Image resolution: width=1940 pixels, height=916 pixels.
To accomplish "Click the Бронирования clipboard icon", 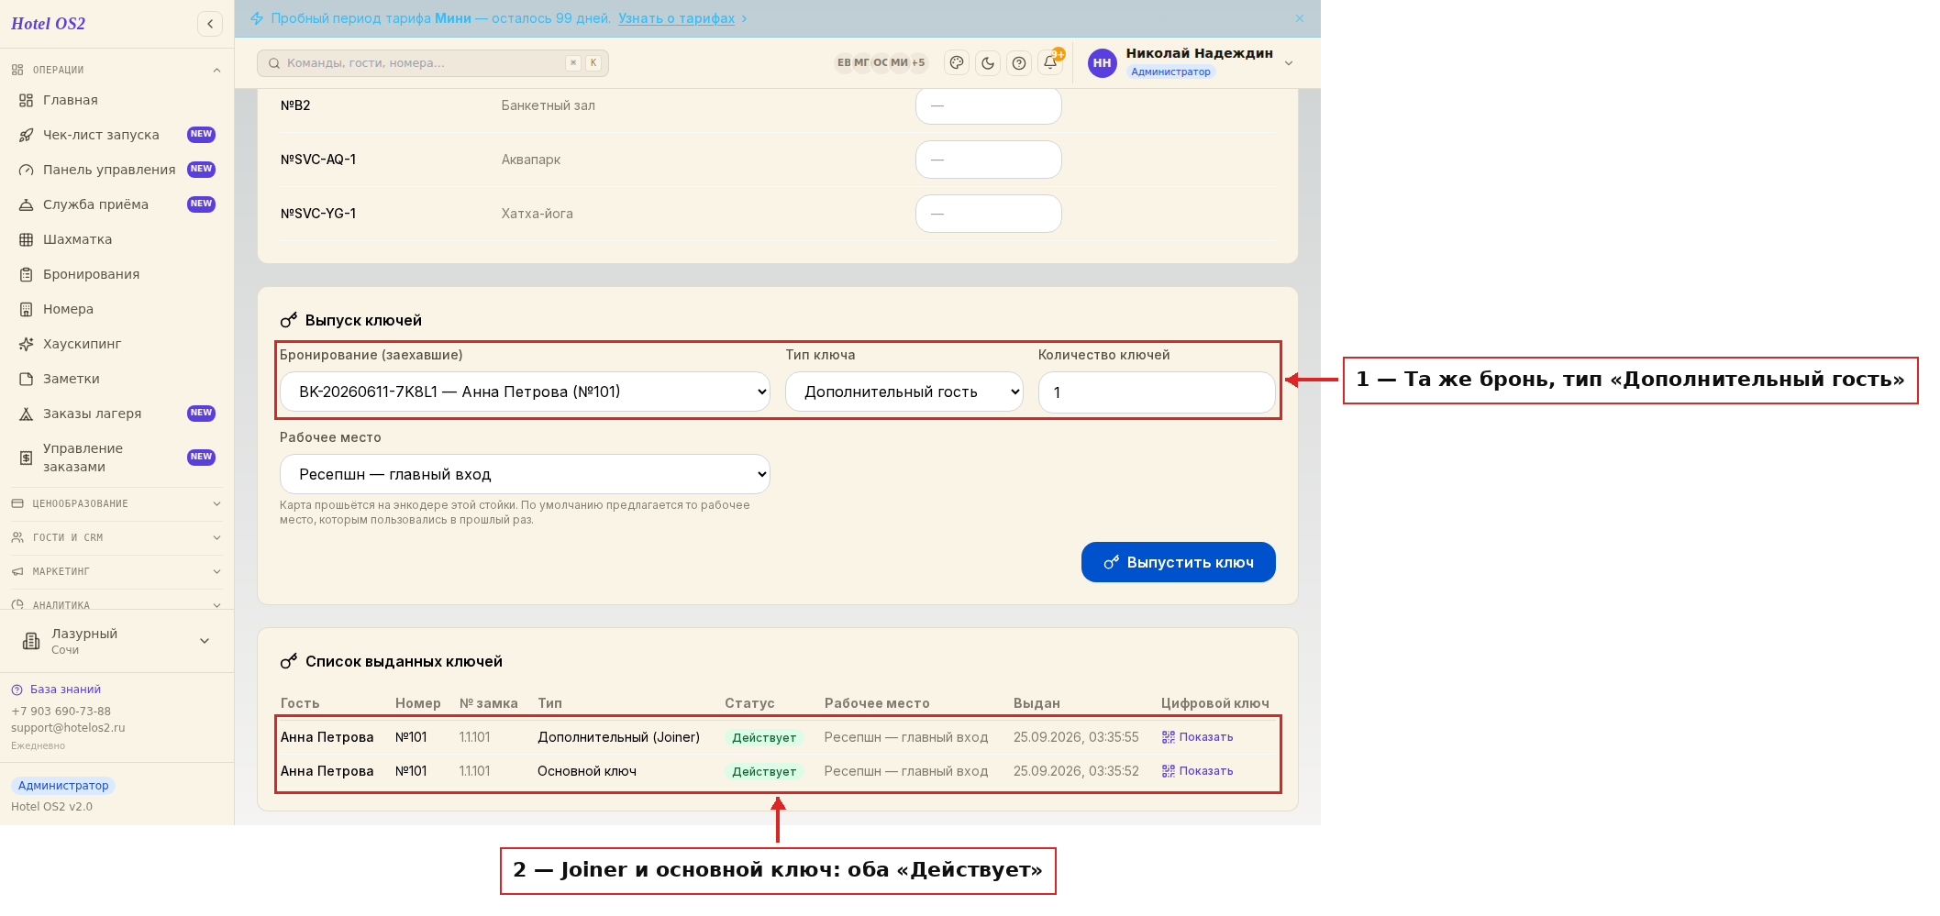I will (27, 274).
